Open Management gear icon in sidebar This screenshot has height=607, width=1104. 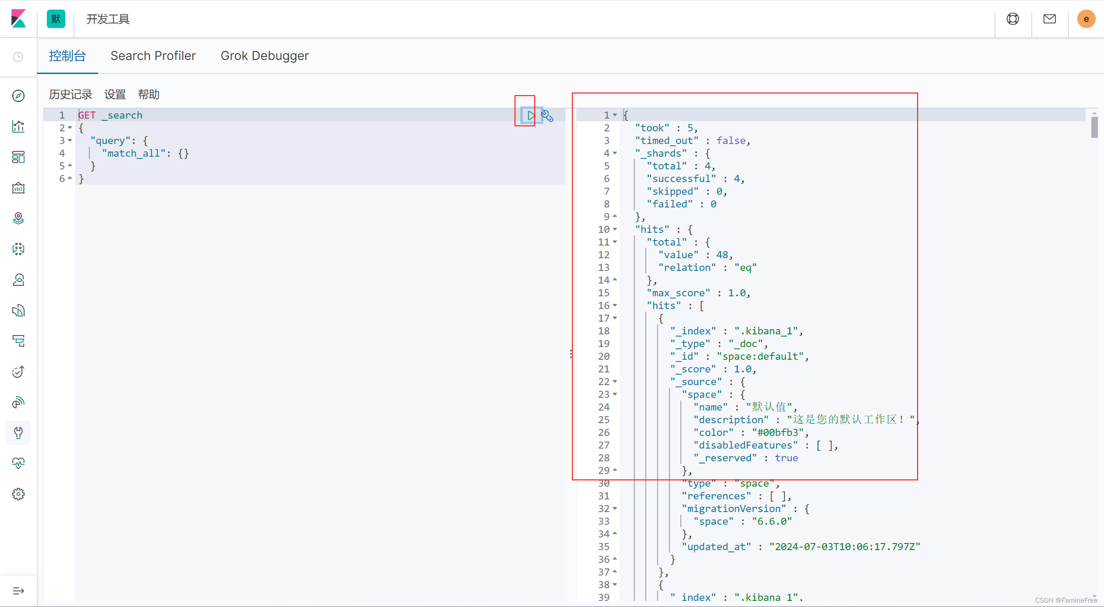click(x=18, y=494)
